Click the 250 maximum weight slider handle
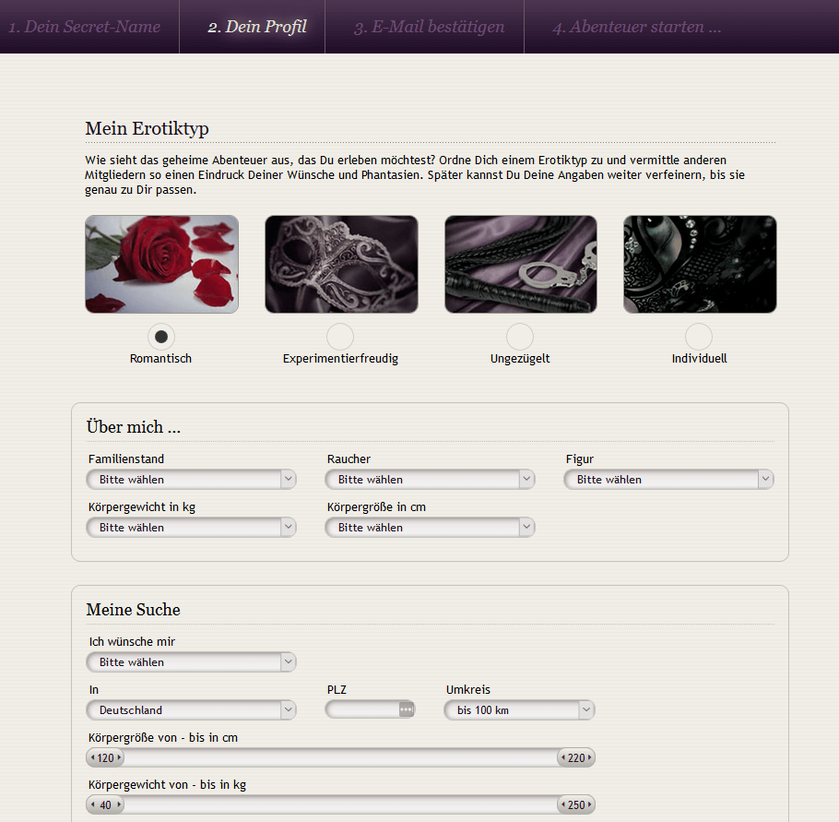Viewport: 839px width, 822px height. 576,805
